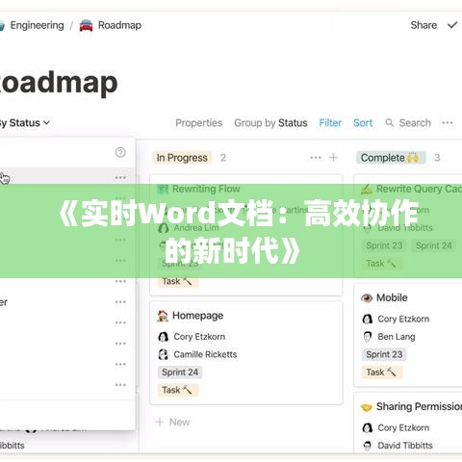462x462 pixels.
Task: Click the count 2 beside In Progress
Action: pos(223,158)
